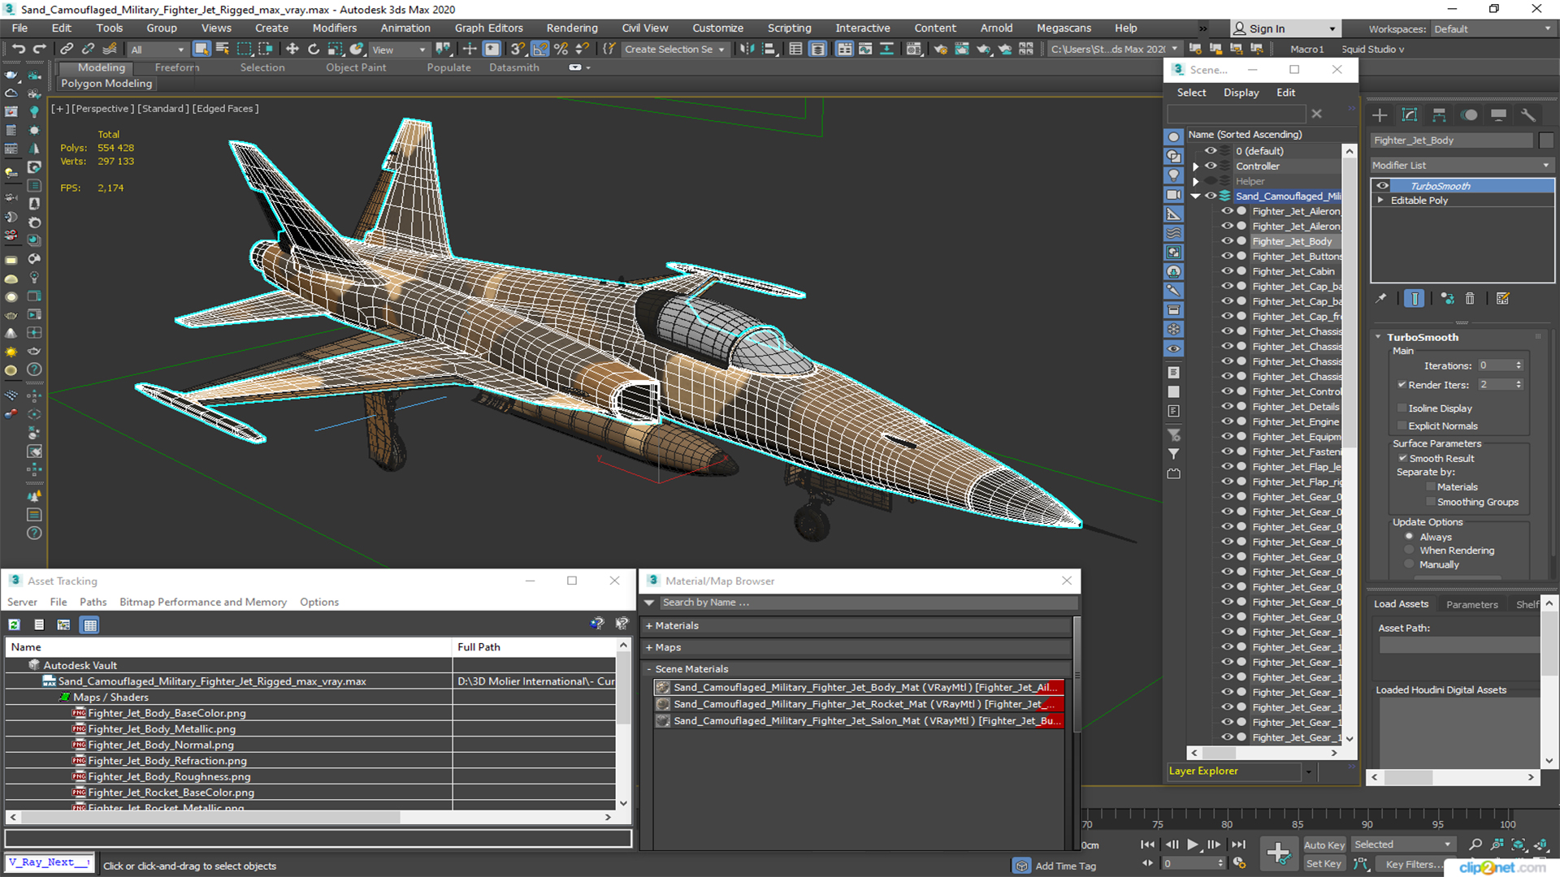Toggle TurboSmooth modifier eye icon
Image resolution: width=1560 pixels, height=877 pixels.
pos(1382,186)
